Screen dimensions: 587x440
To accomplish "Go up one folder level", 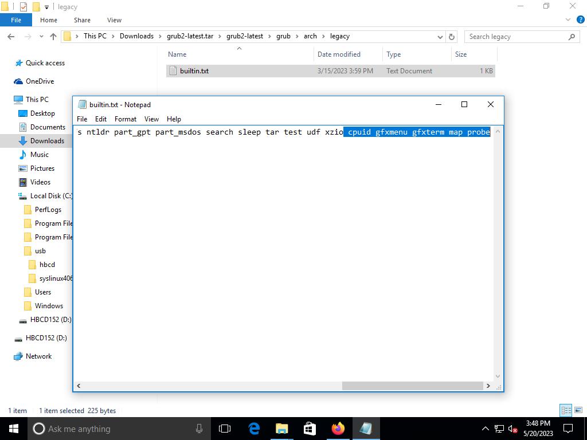I will [53, 37].
